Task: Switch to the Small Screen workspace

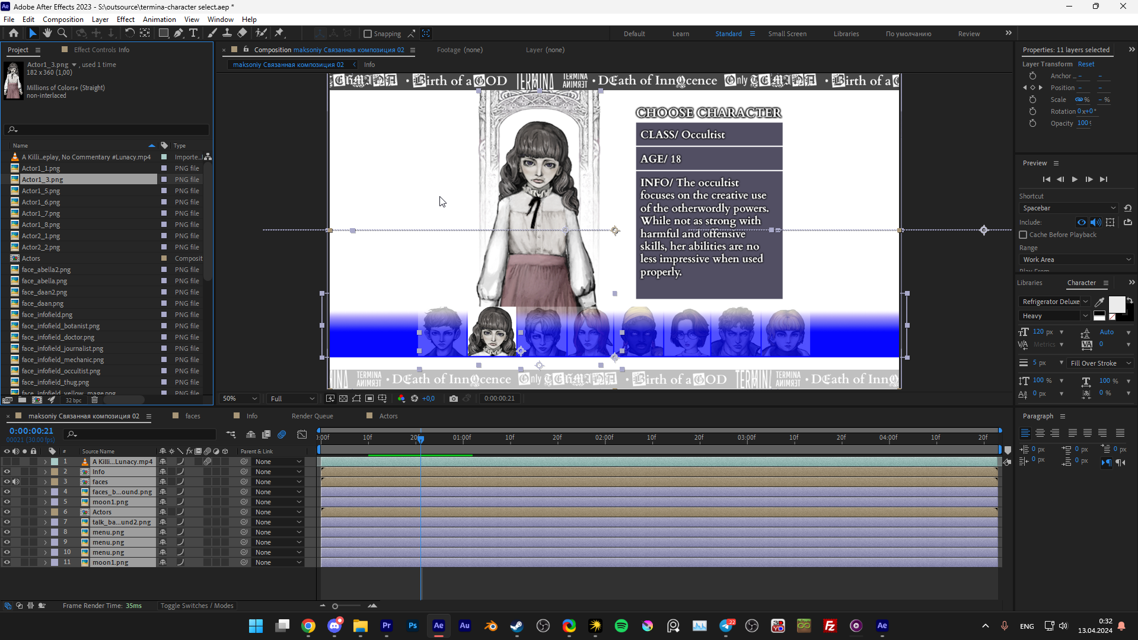Action: (787, 34)
